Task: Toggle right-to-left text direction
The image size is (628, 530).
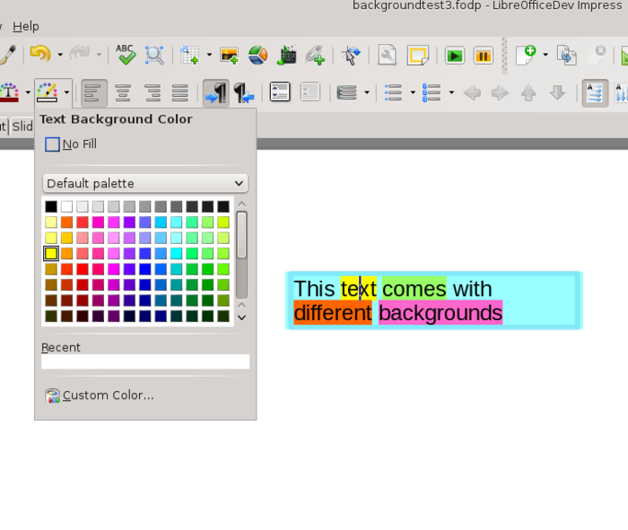Action: click(243, 92)
